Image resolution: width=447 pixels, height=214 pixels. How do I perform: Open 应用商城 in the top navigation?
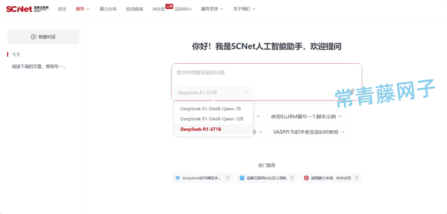[135, 9]
